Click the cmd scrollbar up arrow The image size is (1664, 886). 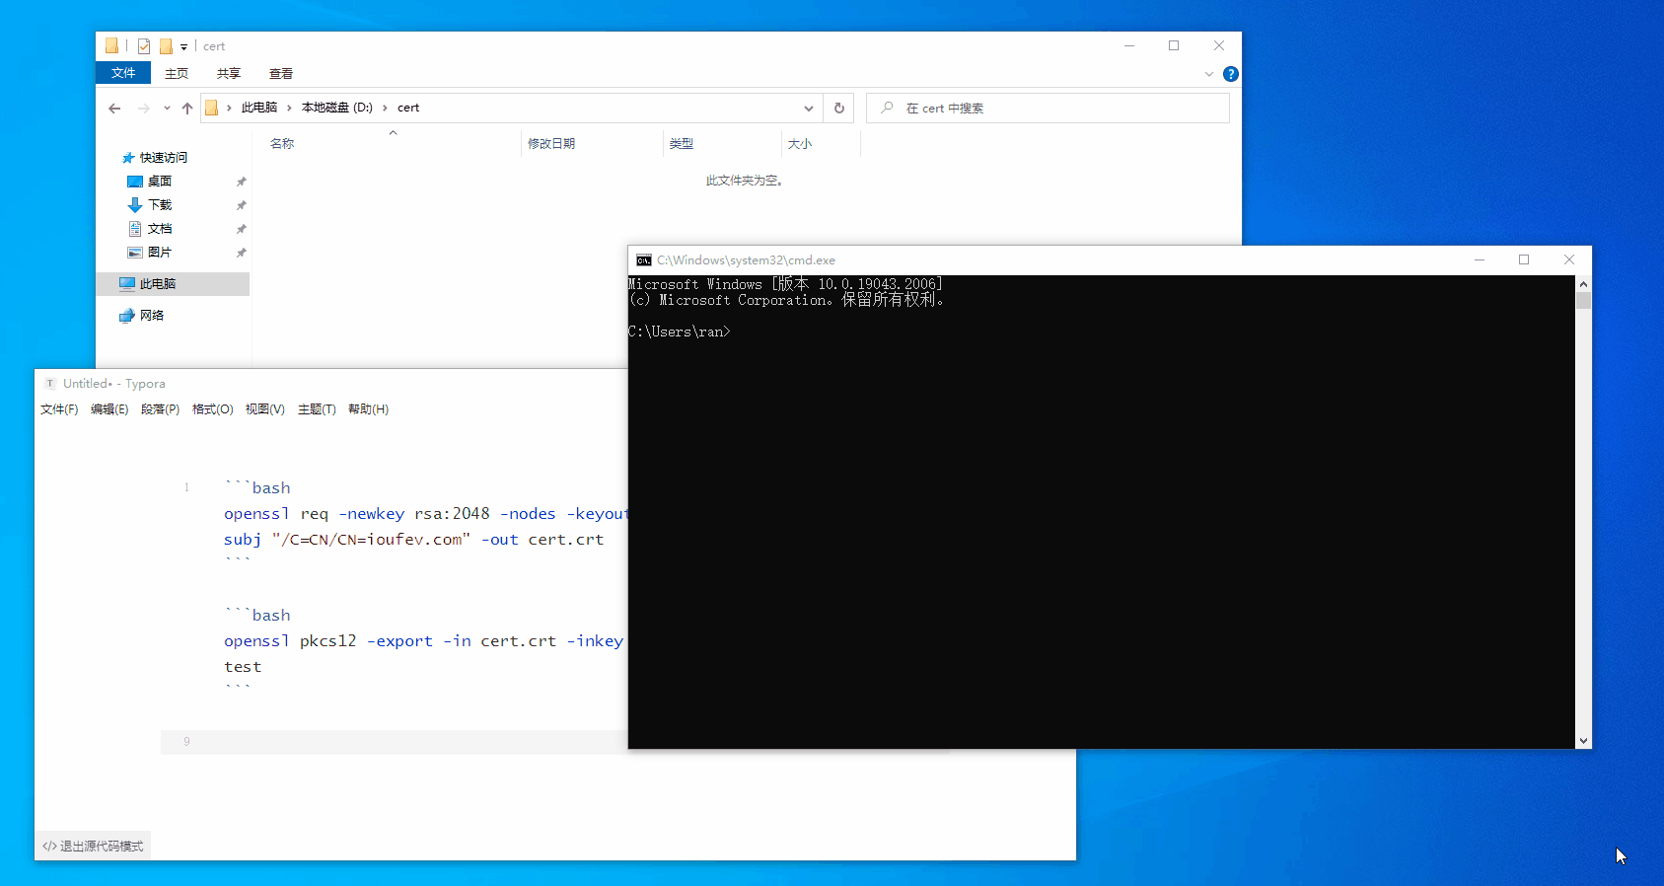[x=1583, y=284]
